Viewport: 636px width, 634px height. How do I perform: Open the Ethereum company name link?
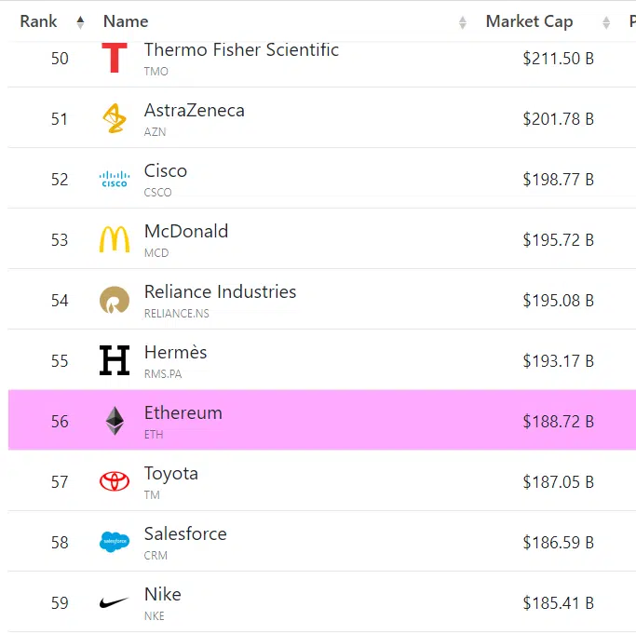click(183, 412)
